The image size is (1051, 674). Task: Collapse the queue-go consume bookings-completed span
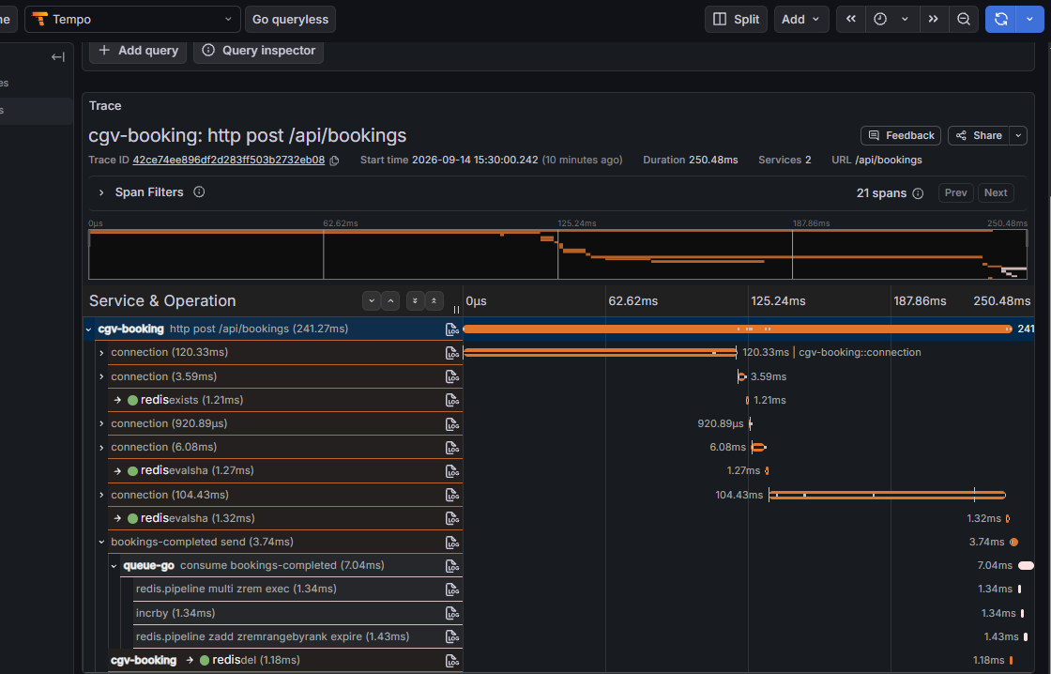click(114, 566)
